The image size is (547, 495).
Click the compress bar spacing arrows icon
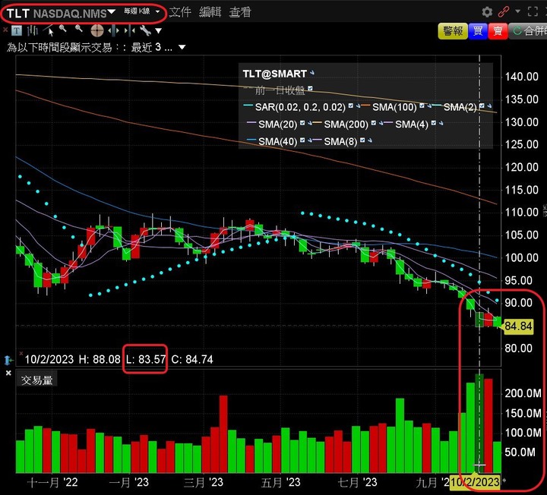point(129,30)
